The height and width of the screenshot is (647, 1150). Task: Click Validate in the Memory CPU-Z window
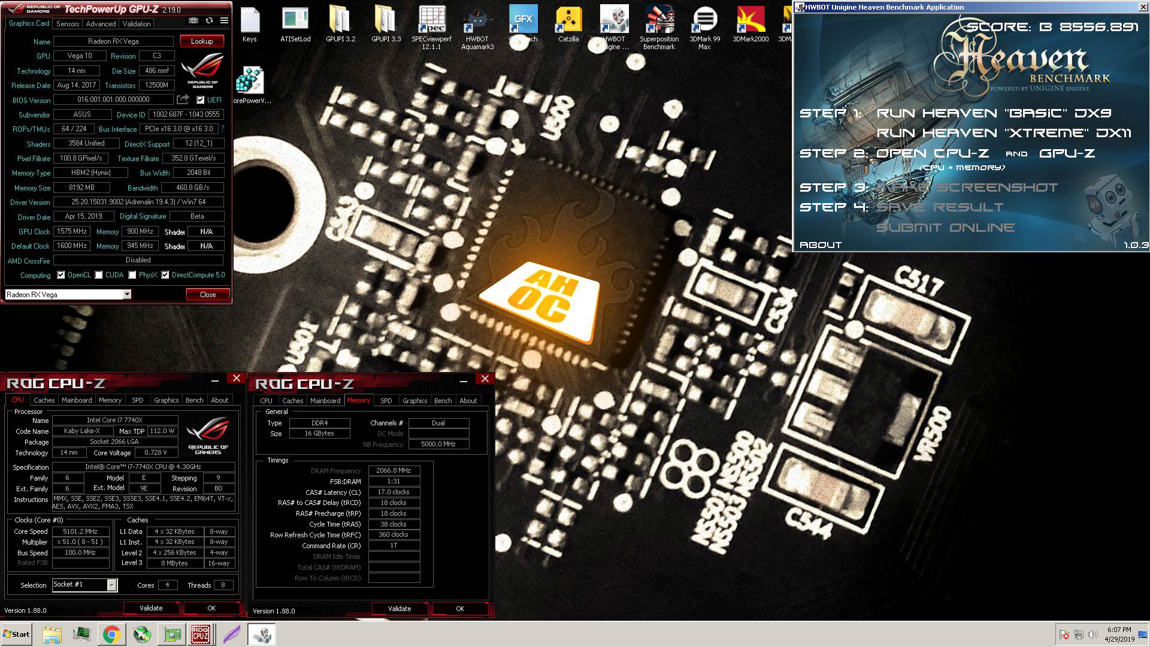pyautogui.click(x=400, y=608)
